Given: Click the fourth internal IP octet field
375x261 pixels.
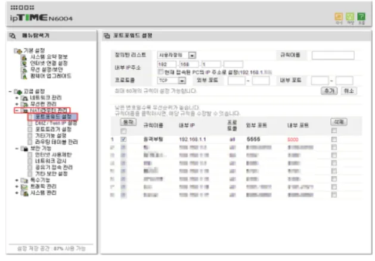Looking at the screenshot, I should pyautogui.click(x=233, y=64).
